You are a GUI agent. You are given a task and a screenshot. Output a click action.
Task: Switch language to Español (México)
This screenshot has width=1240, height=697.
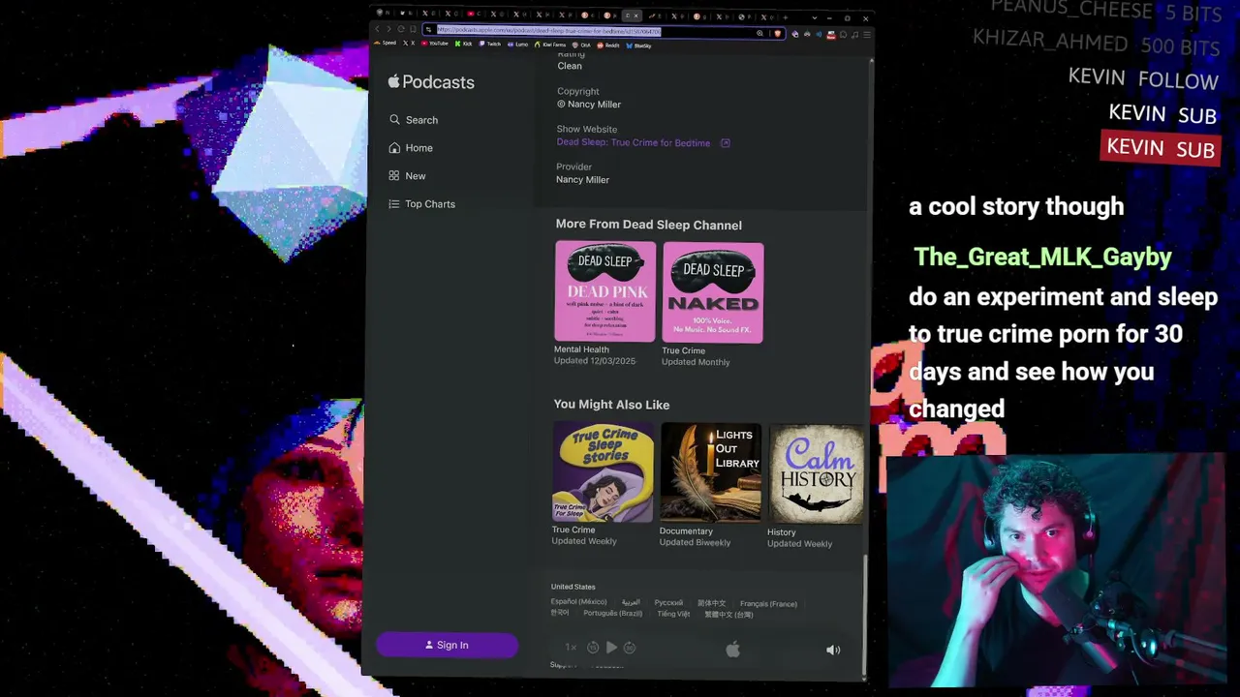point(579,602)
